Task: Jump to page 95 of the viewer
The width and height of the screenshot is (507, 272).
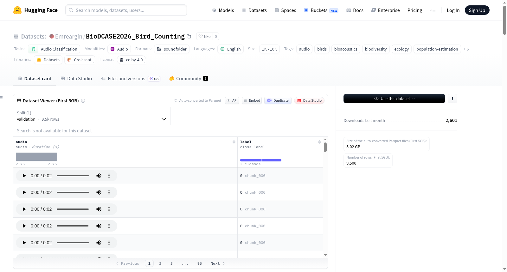Action: [x=200, y=263]
